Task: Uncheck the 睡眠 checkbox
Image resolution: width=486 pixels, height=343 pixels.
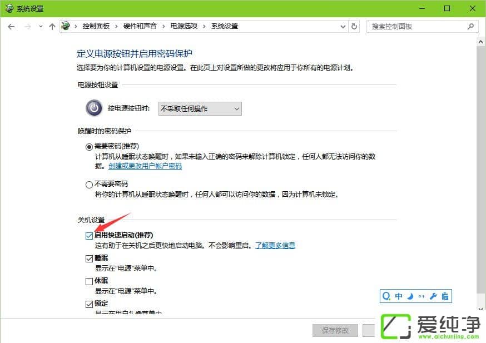Action: 90,259
